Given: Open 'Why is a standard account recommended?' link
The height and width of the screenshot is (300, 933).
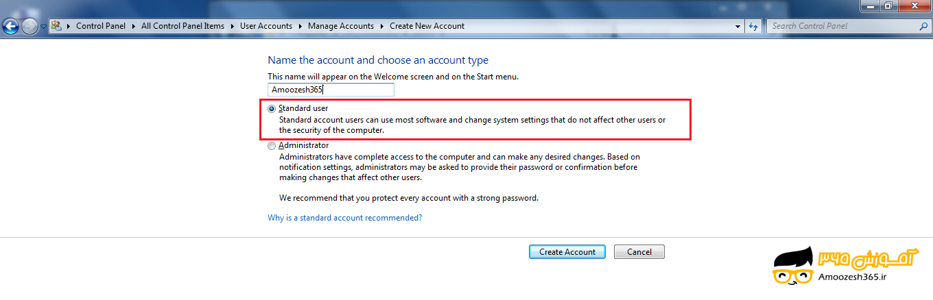Looking at the screenshot, I should point(344,218).
